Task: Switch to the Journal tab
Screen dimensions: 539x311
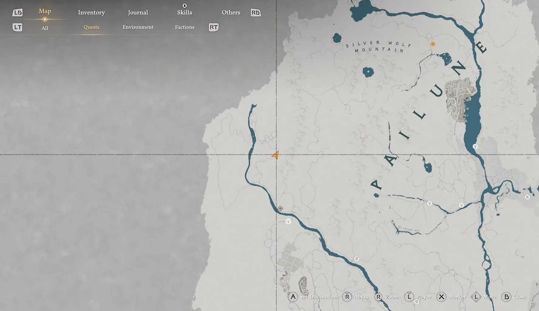Action: click(x=138, y=12)
